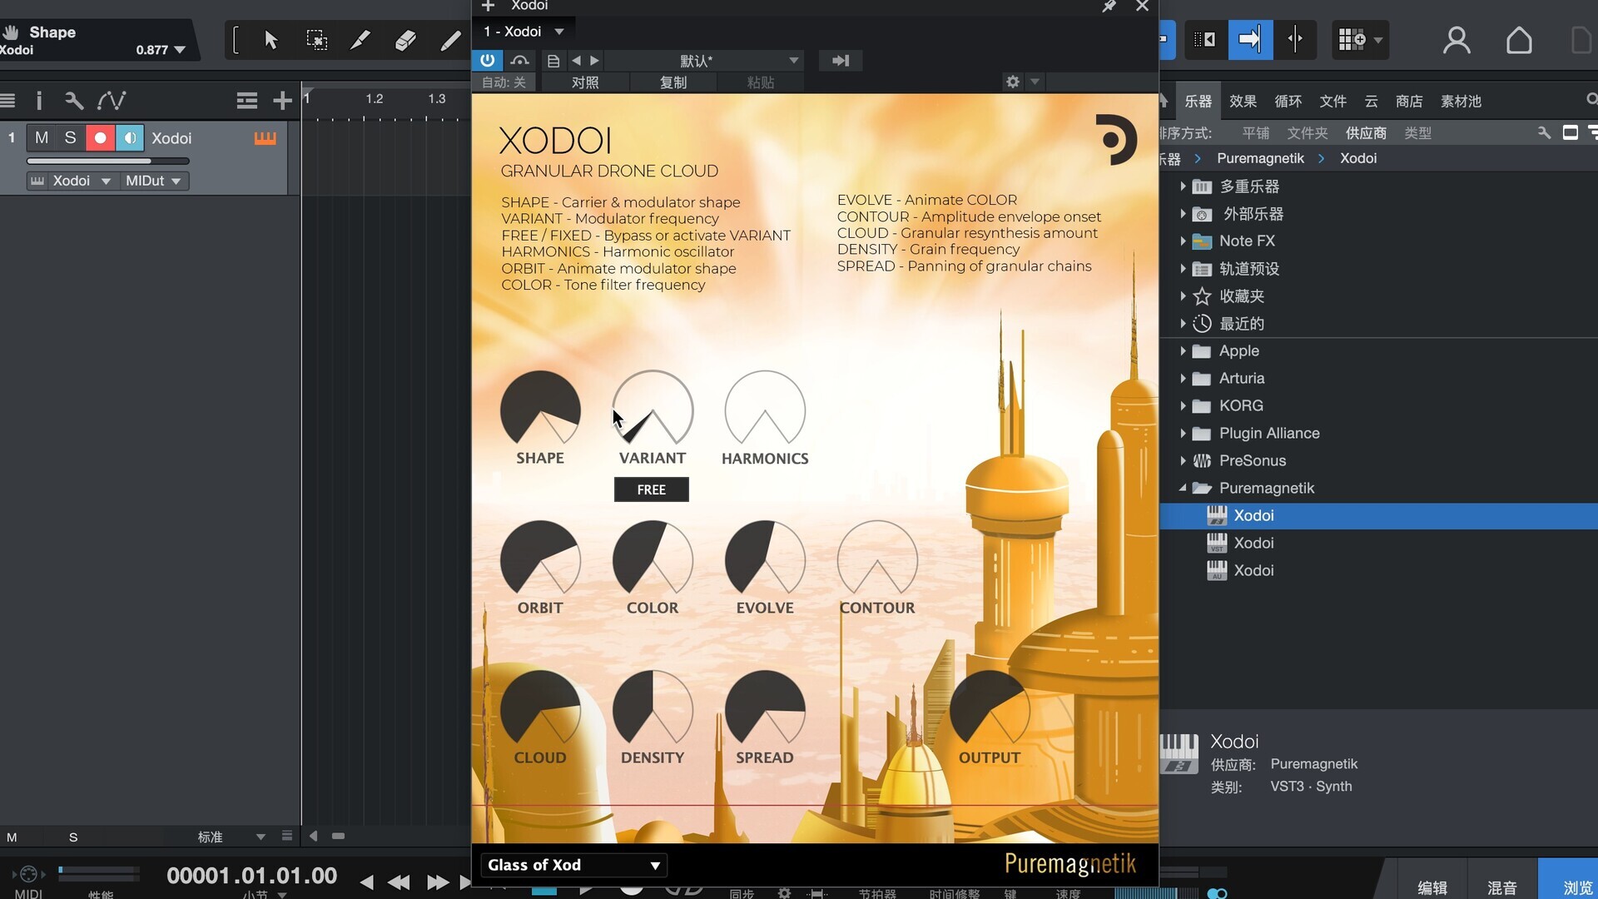The width and height of the screenshot is (1598, 899).
Task: Switch to the 循环 browser tab
Action: tap(1288, 101)
